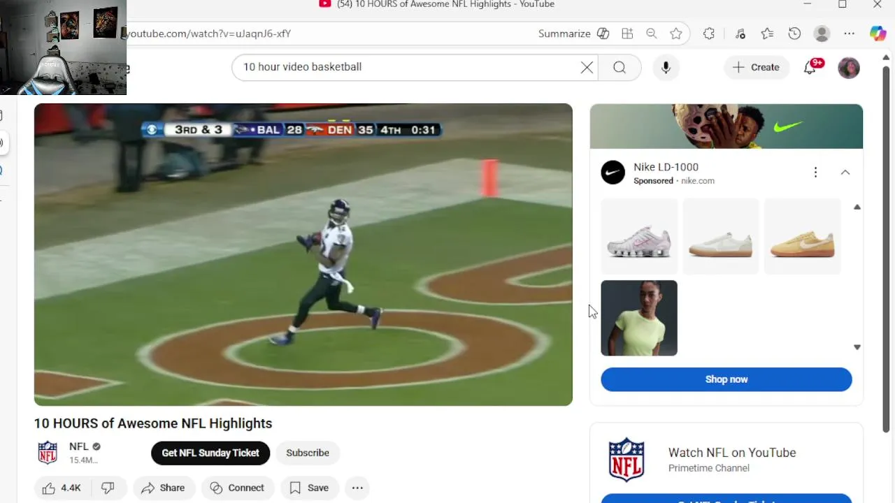Viewport: 895px width, 503px height.
Task: Click the zoom out magnifier in address bar
Action: 652,34
